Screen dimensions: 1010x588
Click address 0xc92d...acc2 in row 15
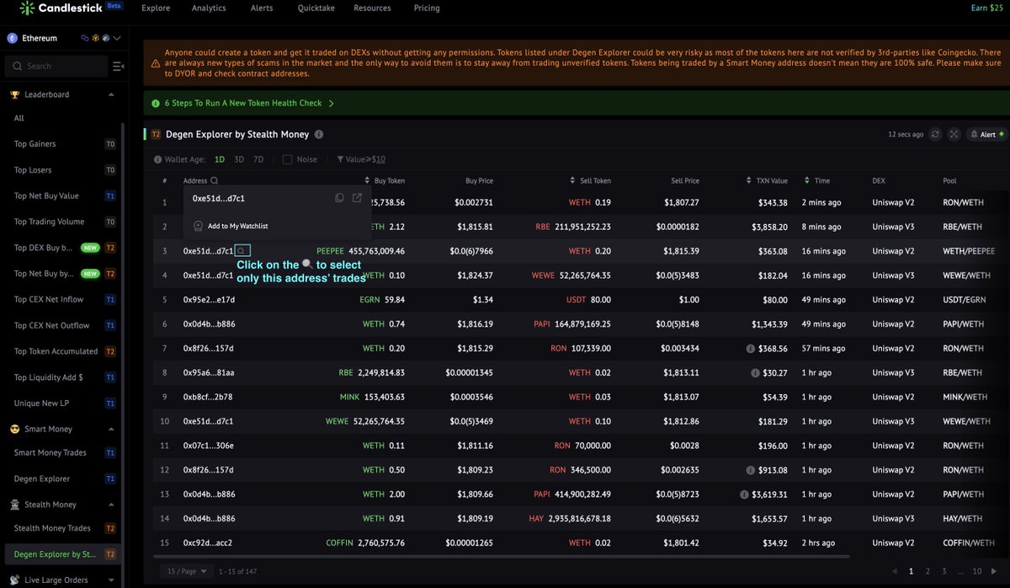click(x=208, y=543)
